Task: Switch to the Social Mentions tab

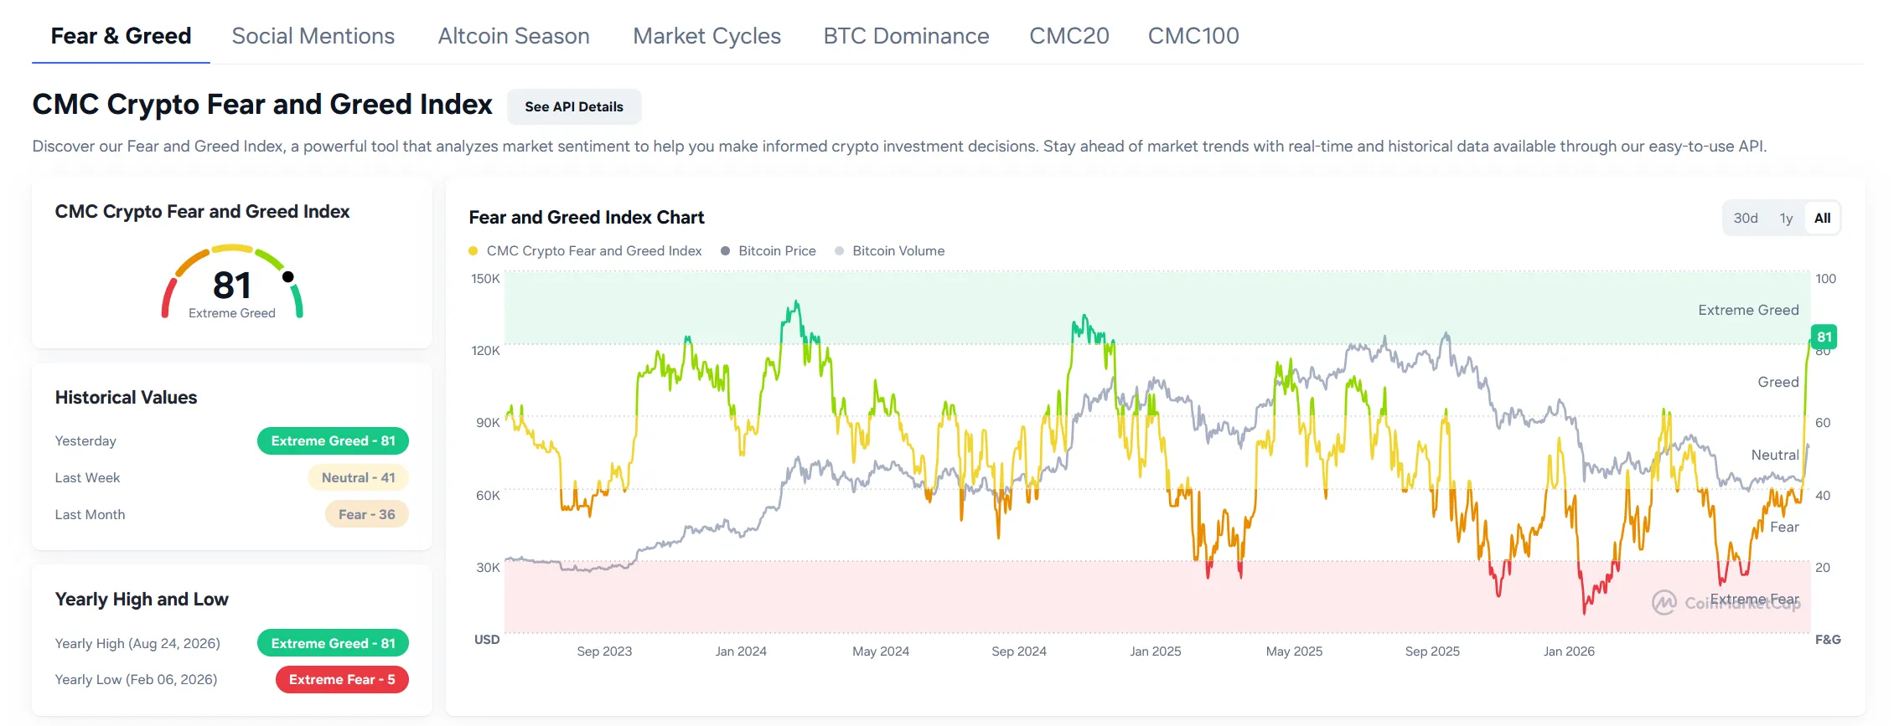Action: click(313, 36)
